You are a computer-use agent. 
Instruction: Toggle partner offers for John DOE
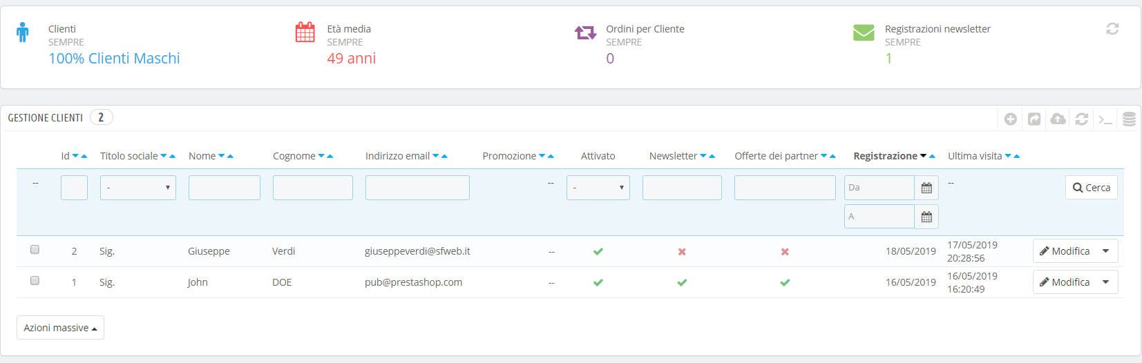(x=785, y=282)
